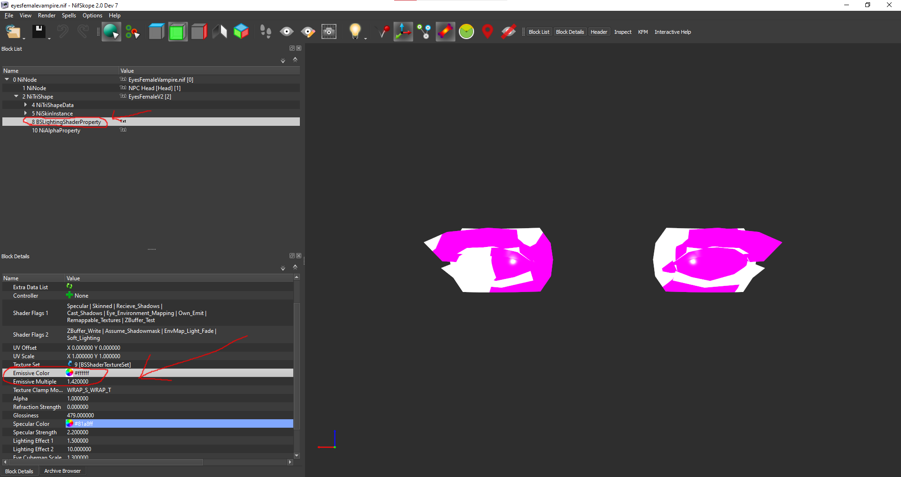901x477 pixels.
Task: Click the Emissive Color swatch
Action: pos(69,373)
